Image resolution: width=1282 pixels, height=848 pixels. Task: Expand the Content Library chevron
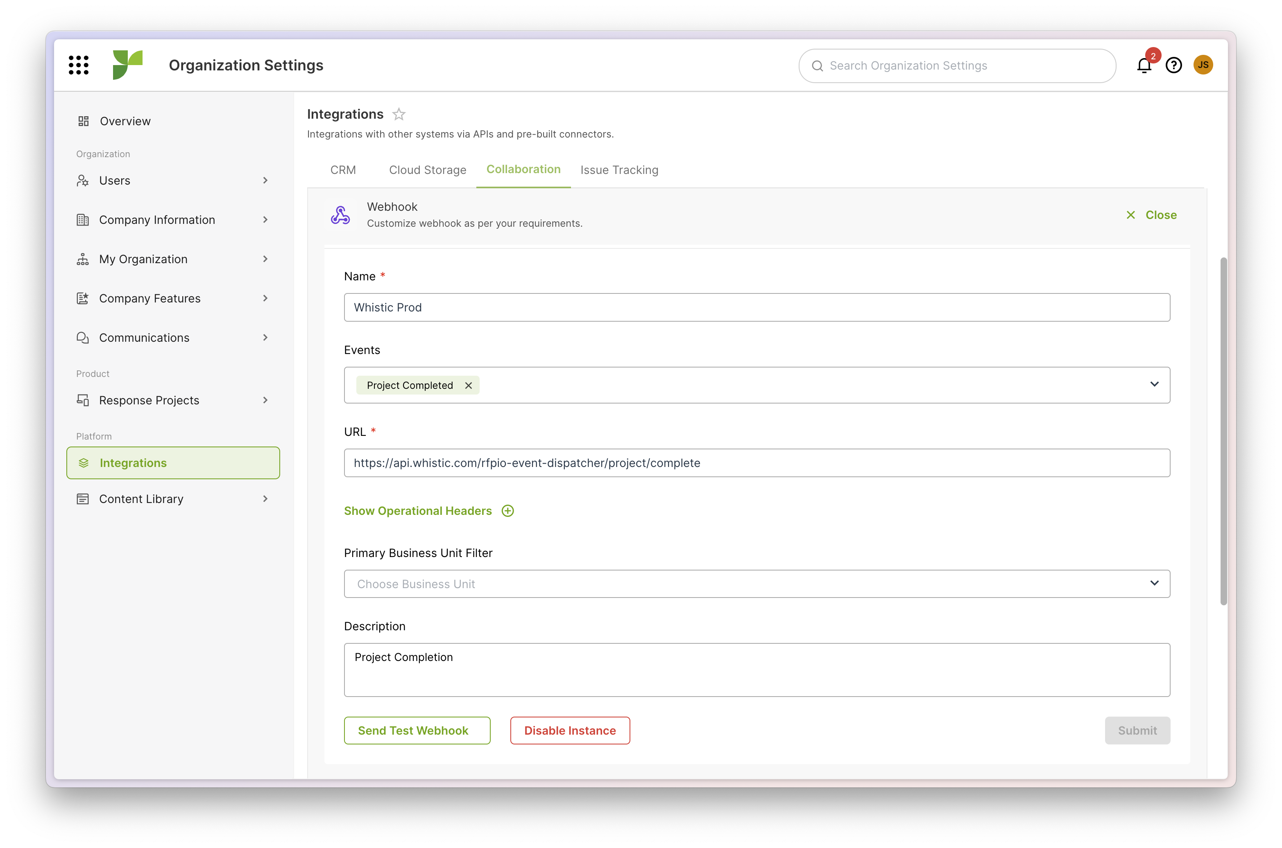tap(265, 498)
